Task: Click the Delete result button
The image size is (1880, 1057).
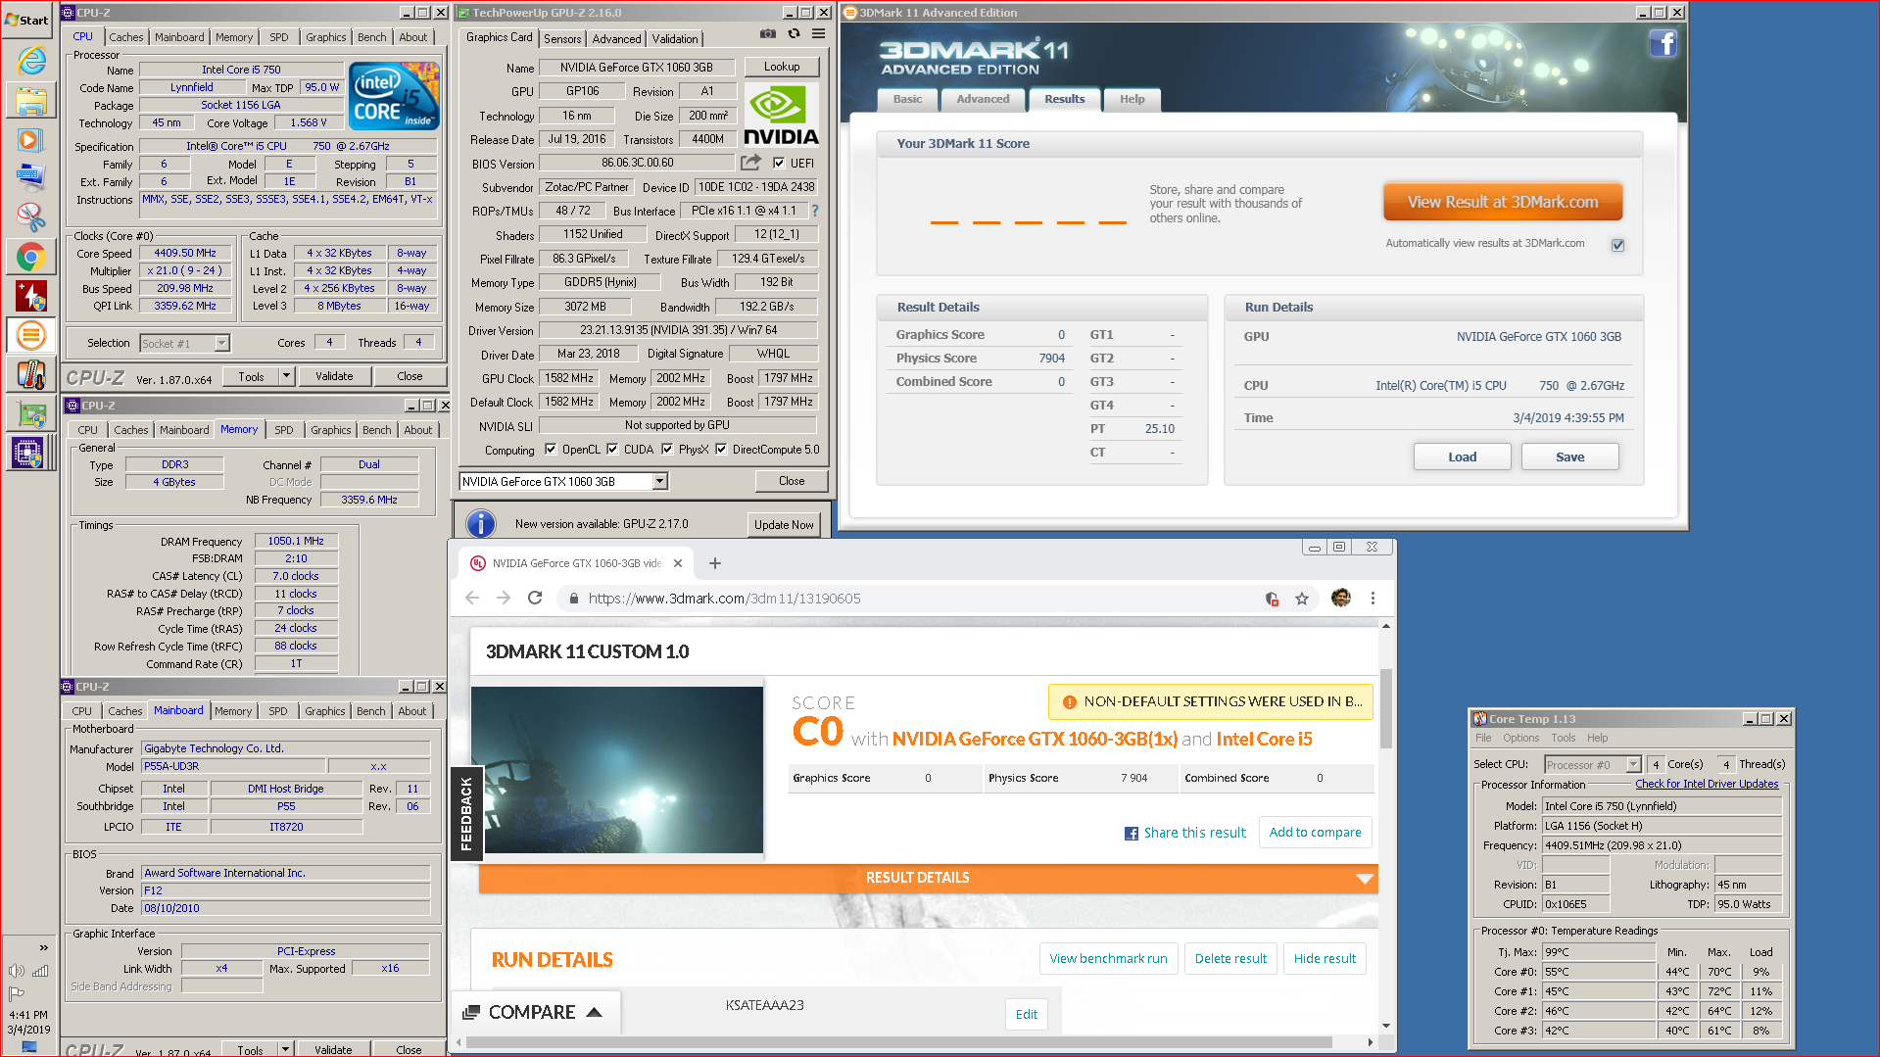Action: pos(1230,958)
